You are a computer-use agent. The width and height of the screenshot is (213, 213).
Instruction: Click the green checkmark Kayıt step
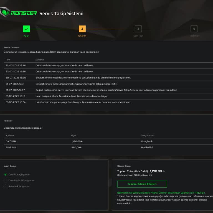pyautogui.click(x=26, y=29)
